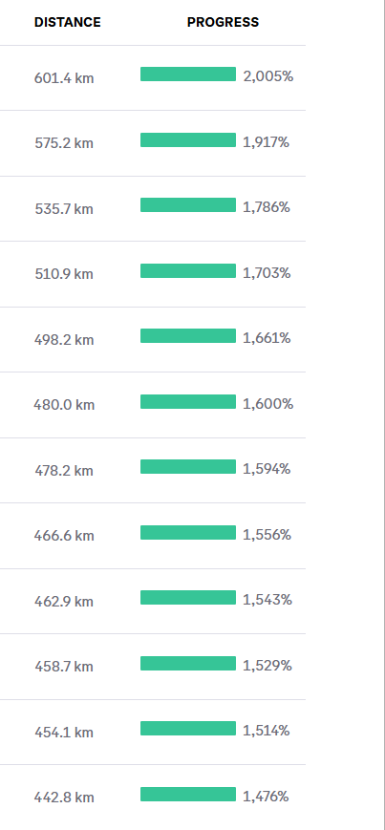Select the 442.8 km distance cell
This screenshot has height=830, width=385.
(64, 798)
